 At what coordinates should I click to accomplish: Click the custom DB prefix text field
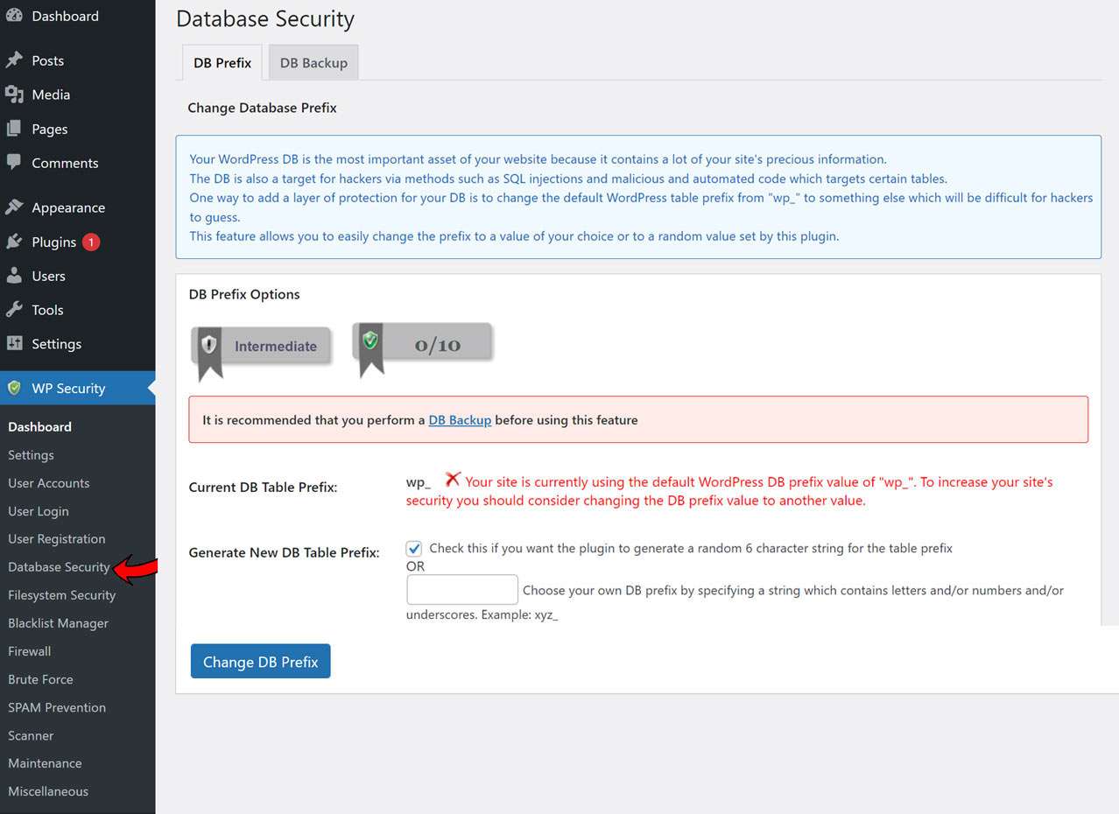pos(462,590)
